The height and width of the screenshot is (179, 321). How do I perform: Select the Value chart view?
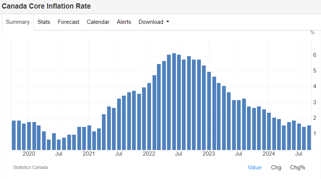coord(254,167)
